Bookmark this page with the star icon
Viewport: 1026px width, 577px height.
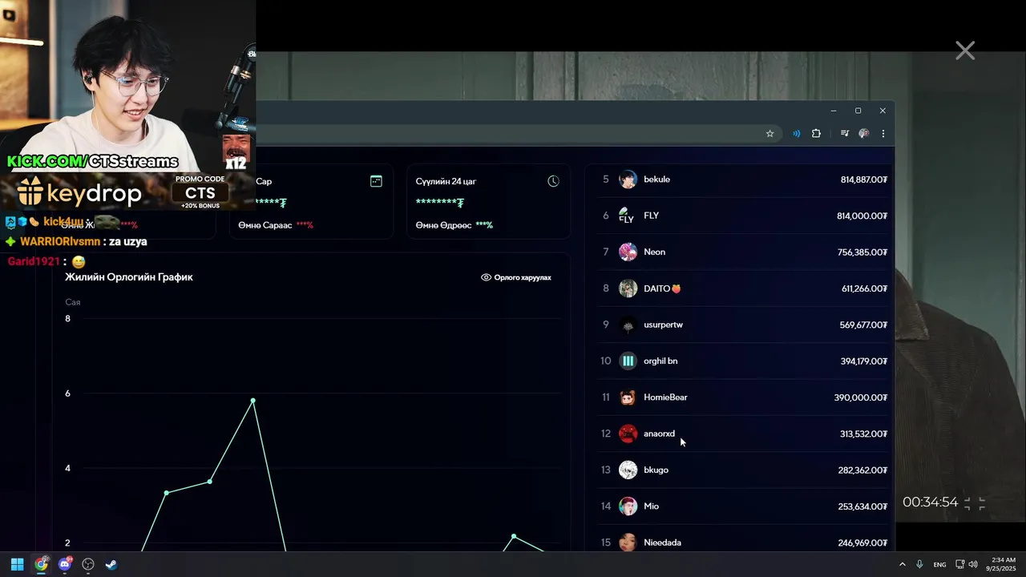coord(769,134)
